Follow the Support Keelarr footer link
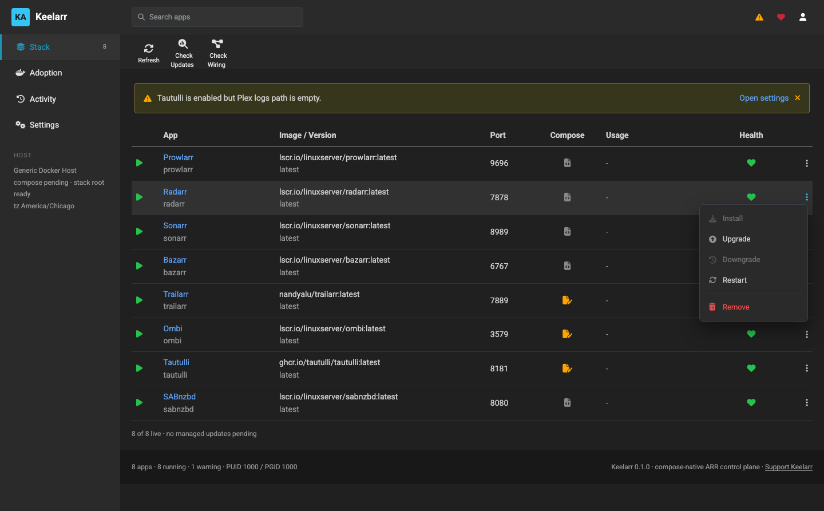 pos(789,467)
